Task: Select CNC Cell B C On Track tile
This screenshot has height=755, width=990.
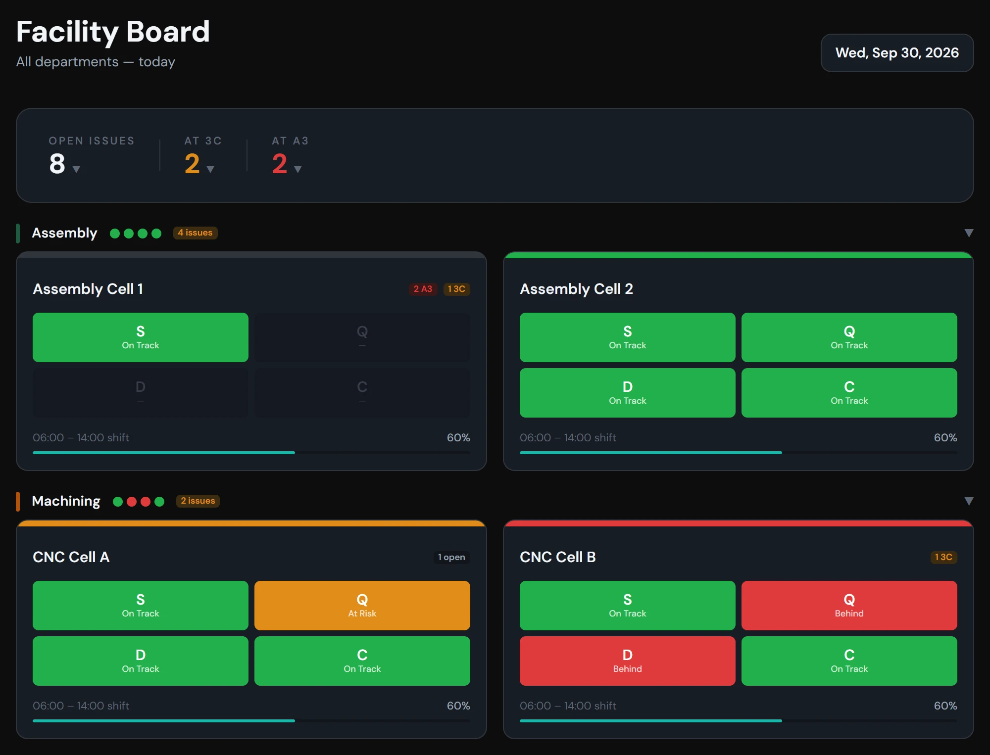Action: pyautogui.click(x=849, y=661)
